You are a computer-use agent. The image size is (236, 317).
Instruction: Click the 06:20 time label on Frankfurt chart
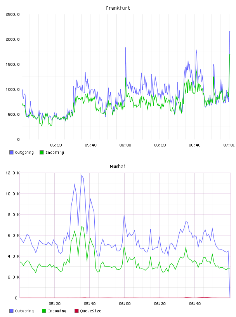pos(160,145)
